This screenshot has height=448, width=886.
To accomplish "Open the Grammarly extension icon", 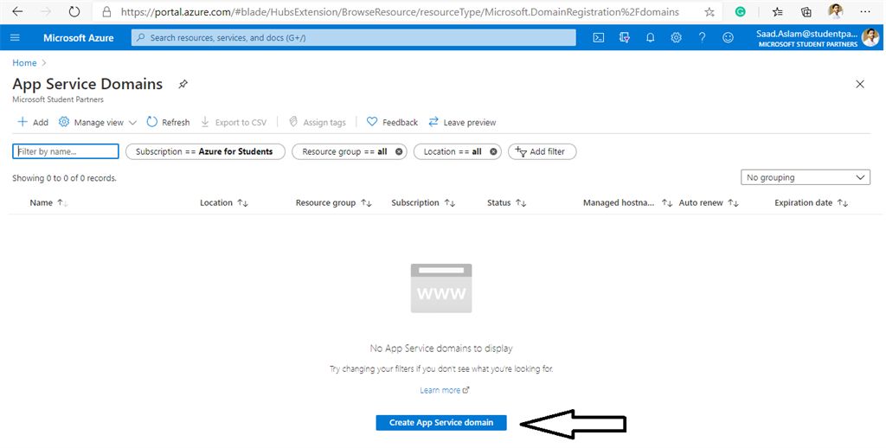I will (x=741, y=11).
